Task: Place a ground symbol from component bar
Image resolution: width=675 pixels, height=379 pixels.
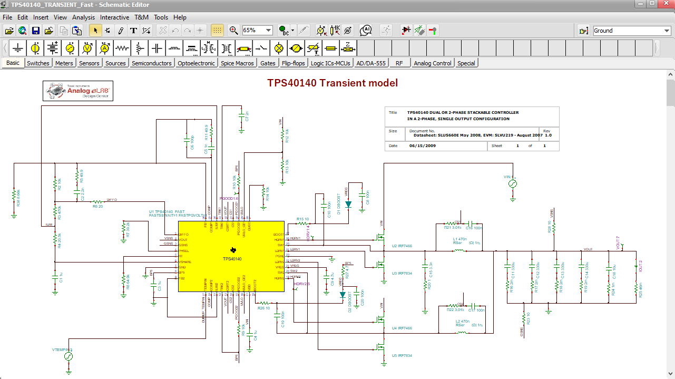Action: point(18,48)
